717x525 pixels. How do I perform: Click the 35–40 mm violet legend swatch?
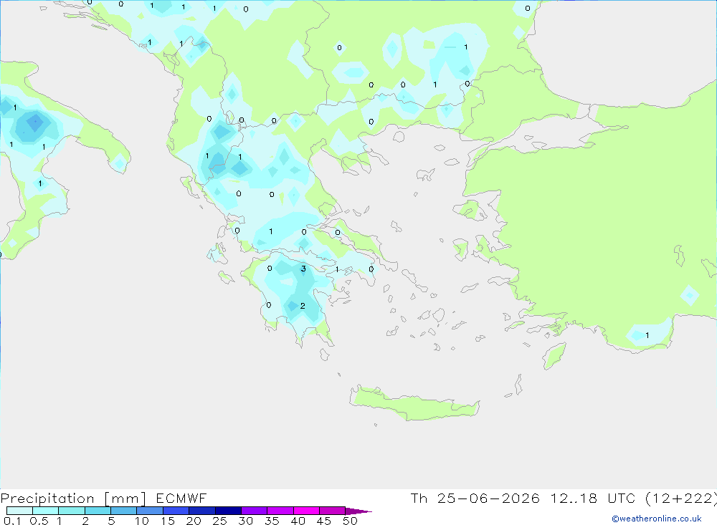(x=280, y=511)
